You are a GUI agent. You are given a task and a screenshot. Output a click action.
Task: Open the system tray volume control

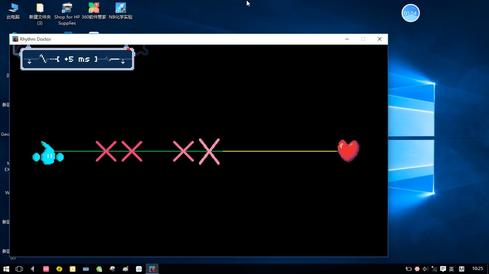426,269
